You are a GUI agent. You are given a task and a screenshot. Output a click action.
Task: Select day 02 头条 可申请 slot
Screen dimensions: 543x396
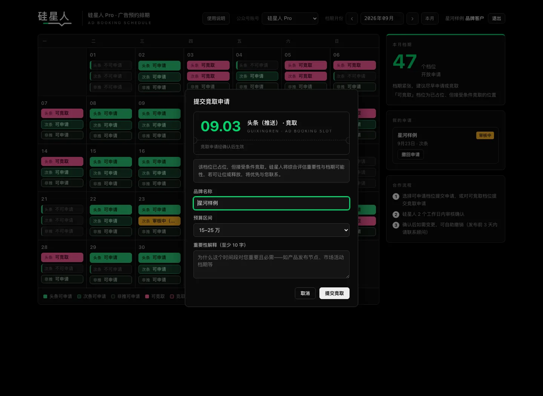point(159,66)
